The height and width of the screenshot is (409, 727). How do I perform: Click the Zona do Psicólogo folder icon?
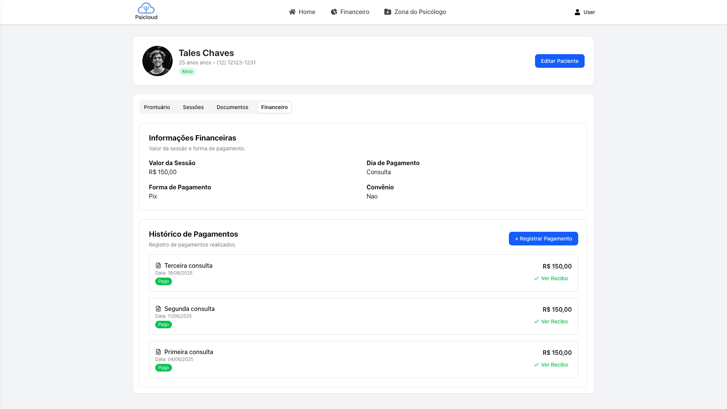(388, 12)
